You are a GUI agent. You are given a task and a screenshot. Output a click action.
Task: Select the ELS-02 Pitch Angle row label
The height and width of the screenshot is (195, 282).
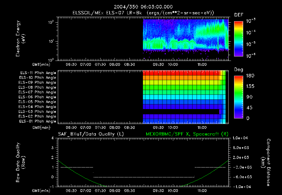click(37, 117)
